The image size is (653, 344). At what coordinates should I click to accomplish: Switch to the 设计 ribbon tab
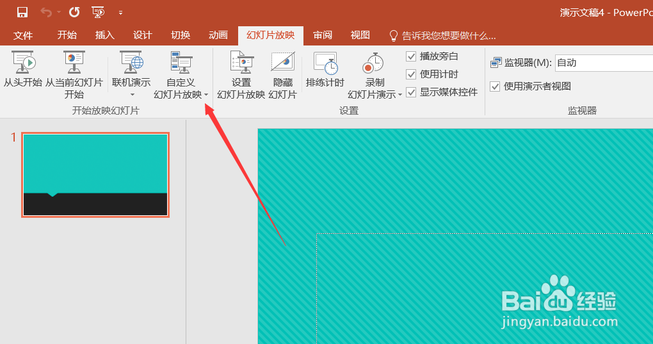coord(142,35)
